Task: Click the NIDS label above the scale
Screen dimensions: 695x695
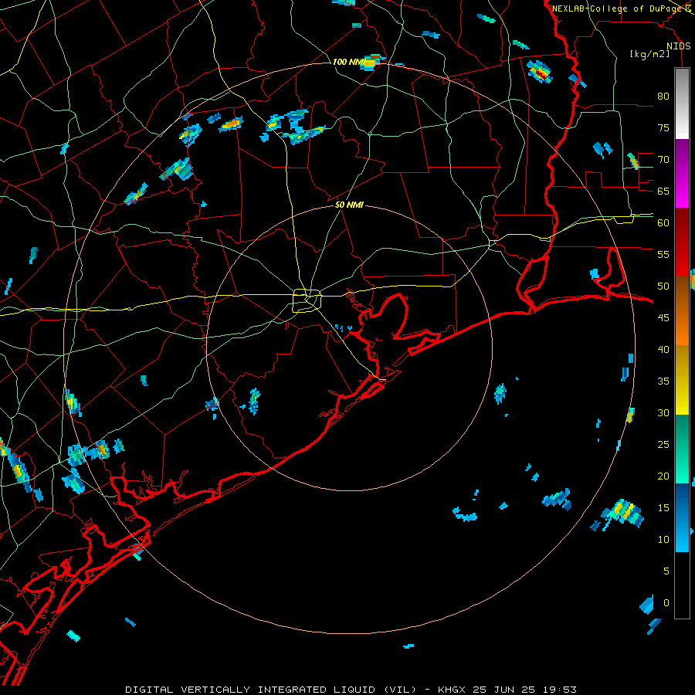Action: point(679,46)
